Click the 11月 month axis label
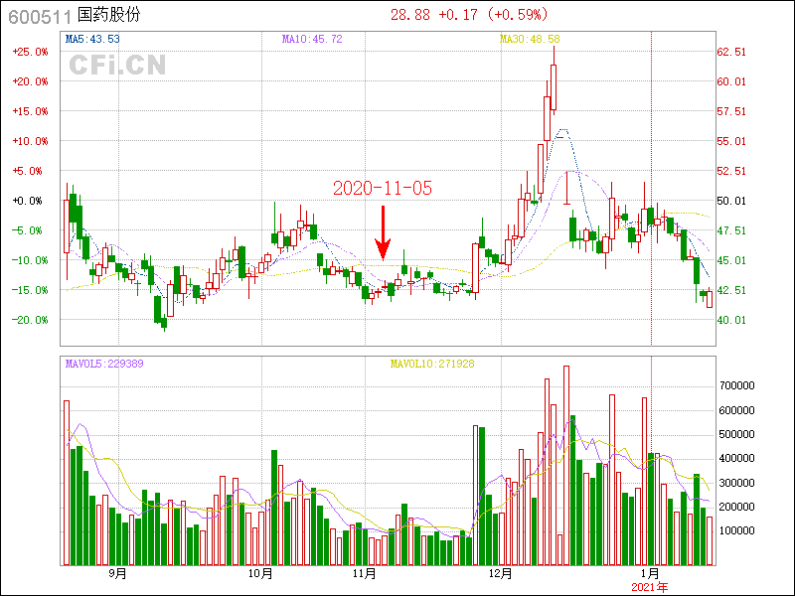795x596 pixels. [364, 574]
